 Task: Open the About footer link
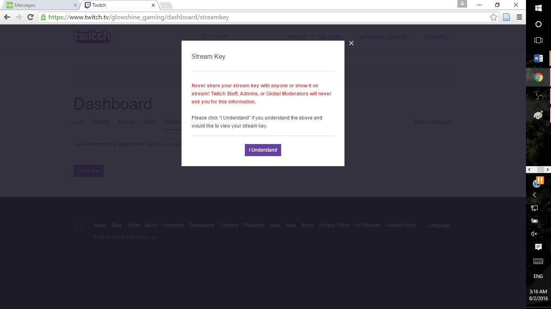point(100,225)
